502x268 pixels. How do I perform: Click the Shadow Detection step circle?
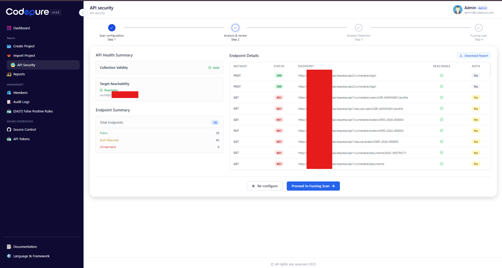pos(358,28)
